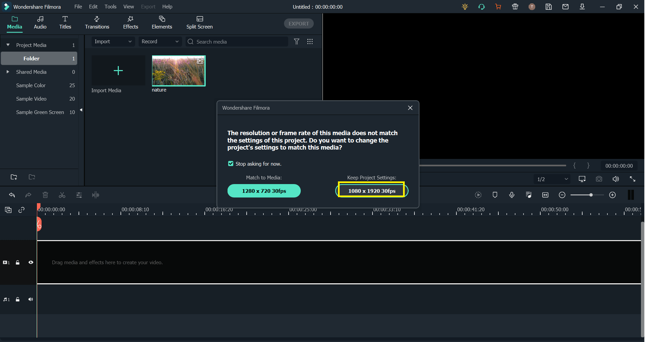
Task: Click the audio waveform beat icon
Action: (x=96, y=195)
